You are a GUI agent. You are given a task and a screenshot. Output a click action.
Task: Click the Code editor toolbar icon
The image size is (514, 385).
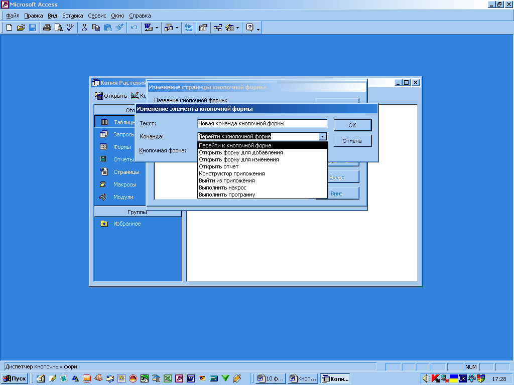(189, 28)
